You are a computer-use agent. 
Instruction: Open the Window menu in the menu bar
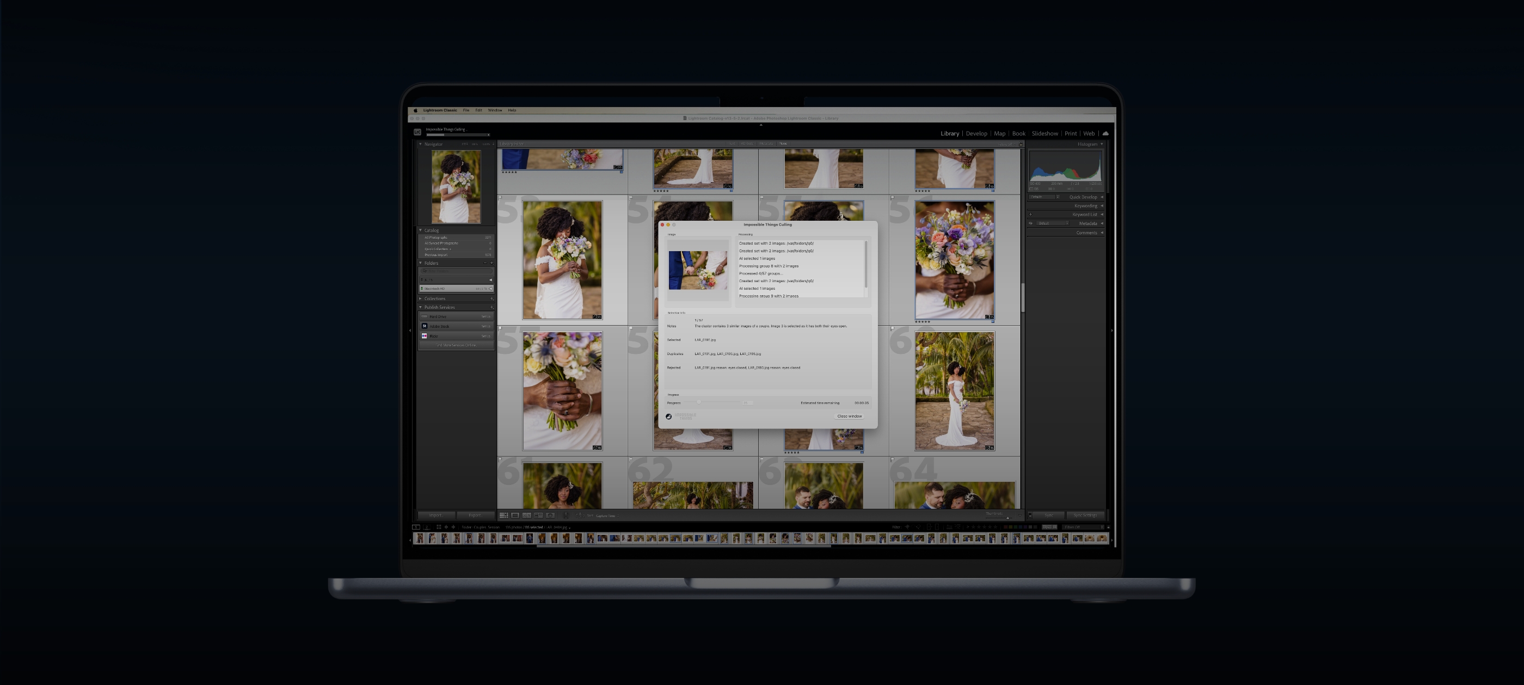pyautogui.click(x=495, y=110)
